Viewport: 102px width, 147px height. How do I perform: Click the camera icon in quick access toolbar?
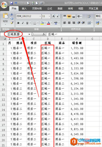41,3
